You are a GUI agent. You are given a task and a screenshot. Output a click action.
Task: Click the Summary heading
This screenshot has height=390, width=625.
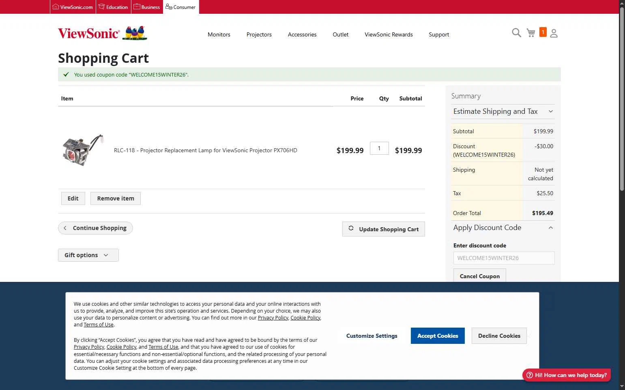coord(466,96)
